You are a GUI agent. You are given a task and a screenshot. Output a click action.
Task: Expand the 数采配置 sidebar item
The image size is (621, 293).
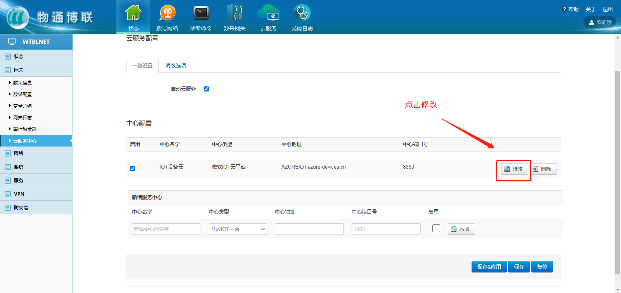[23, 94]
